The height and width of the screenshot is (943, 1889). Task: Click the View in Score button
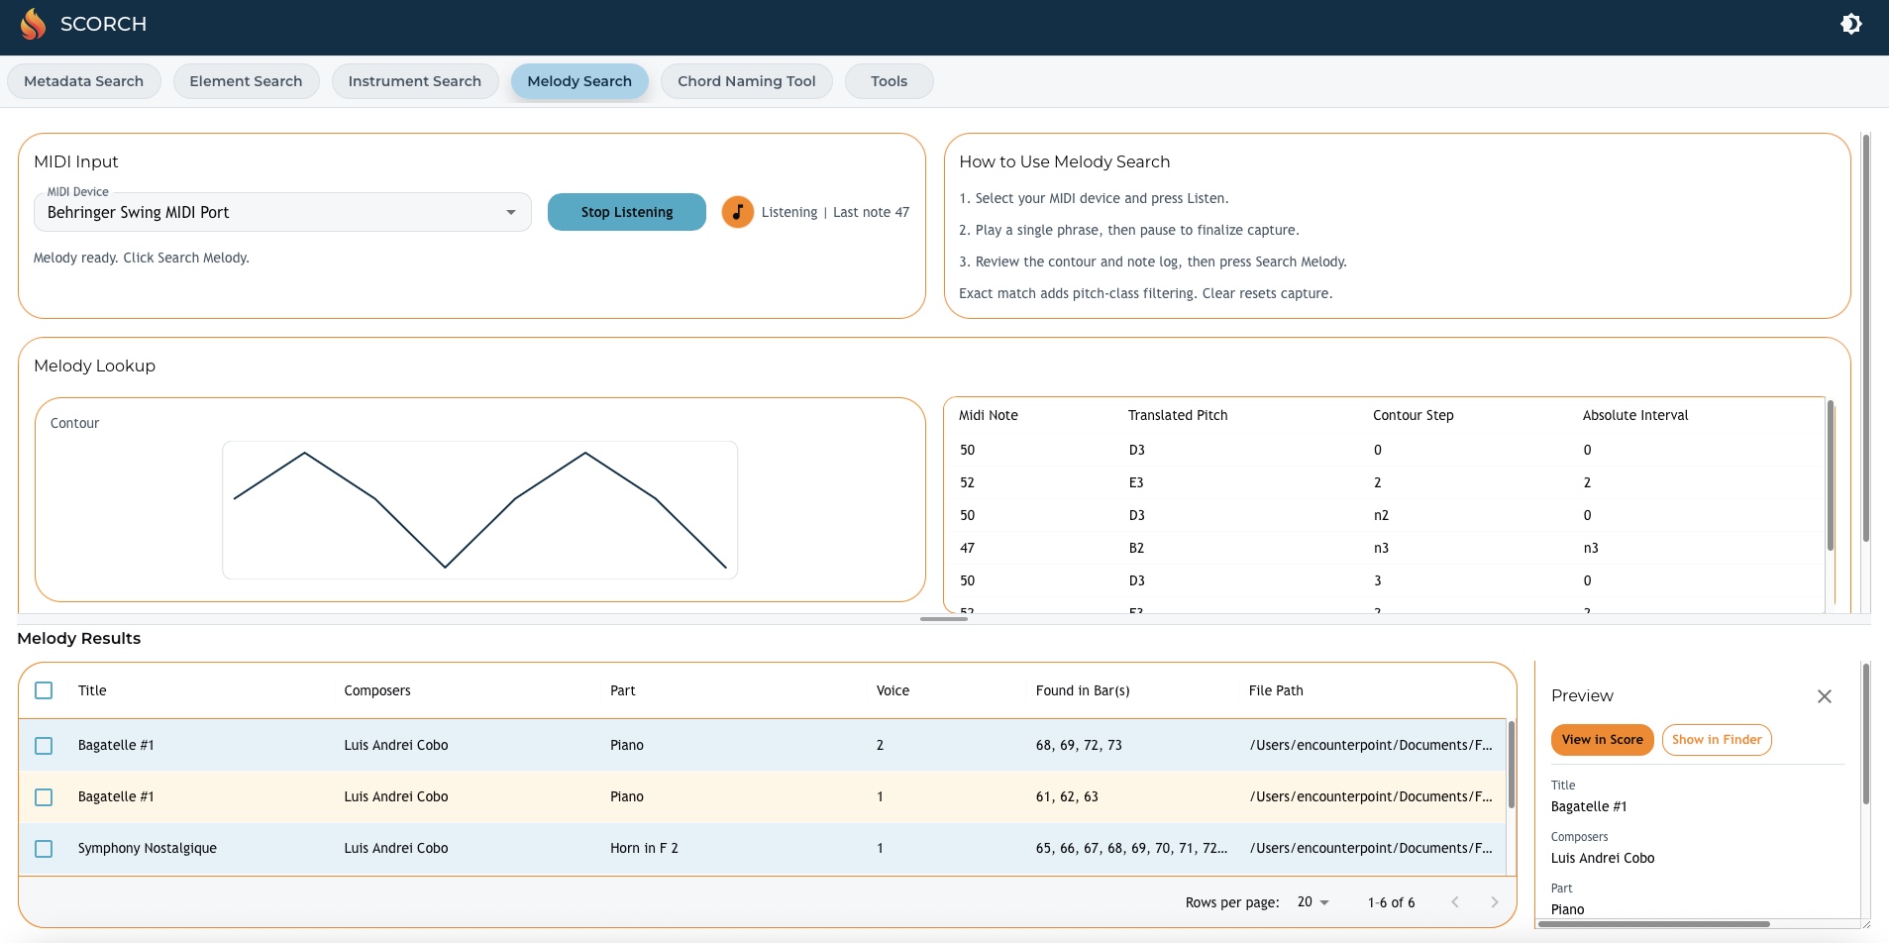click(x=1601, y=740)
